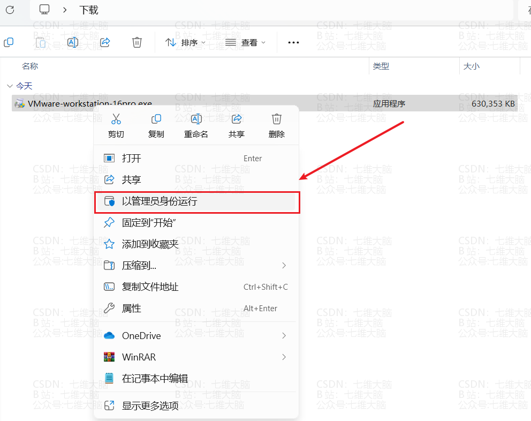Expand the OneDrive submenu
Viewport: 531px width, 421px height.
tap(196, 336)
